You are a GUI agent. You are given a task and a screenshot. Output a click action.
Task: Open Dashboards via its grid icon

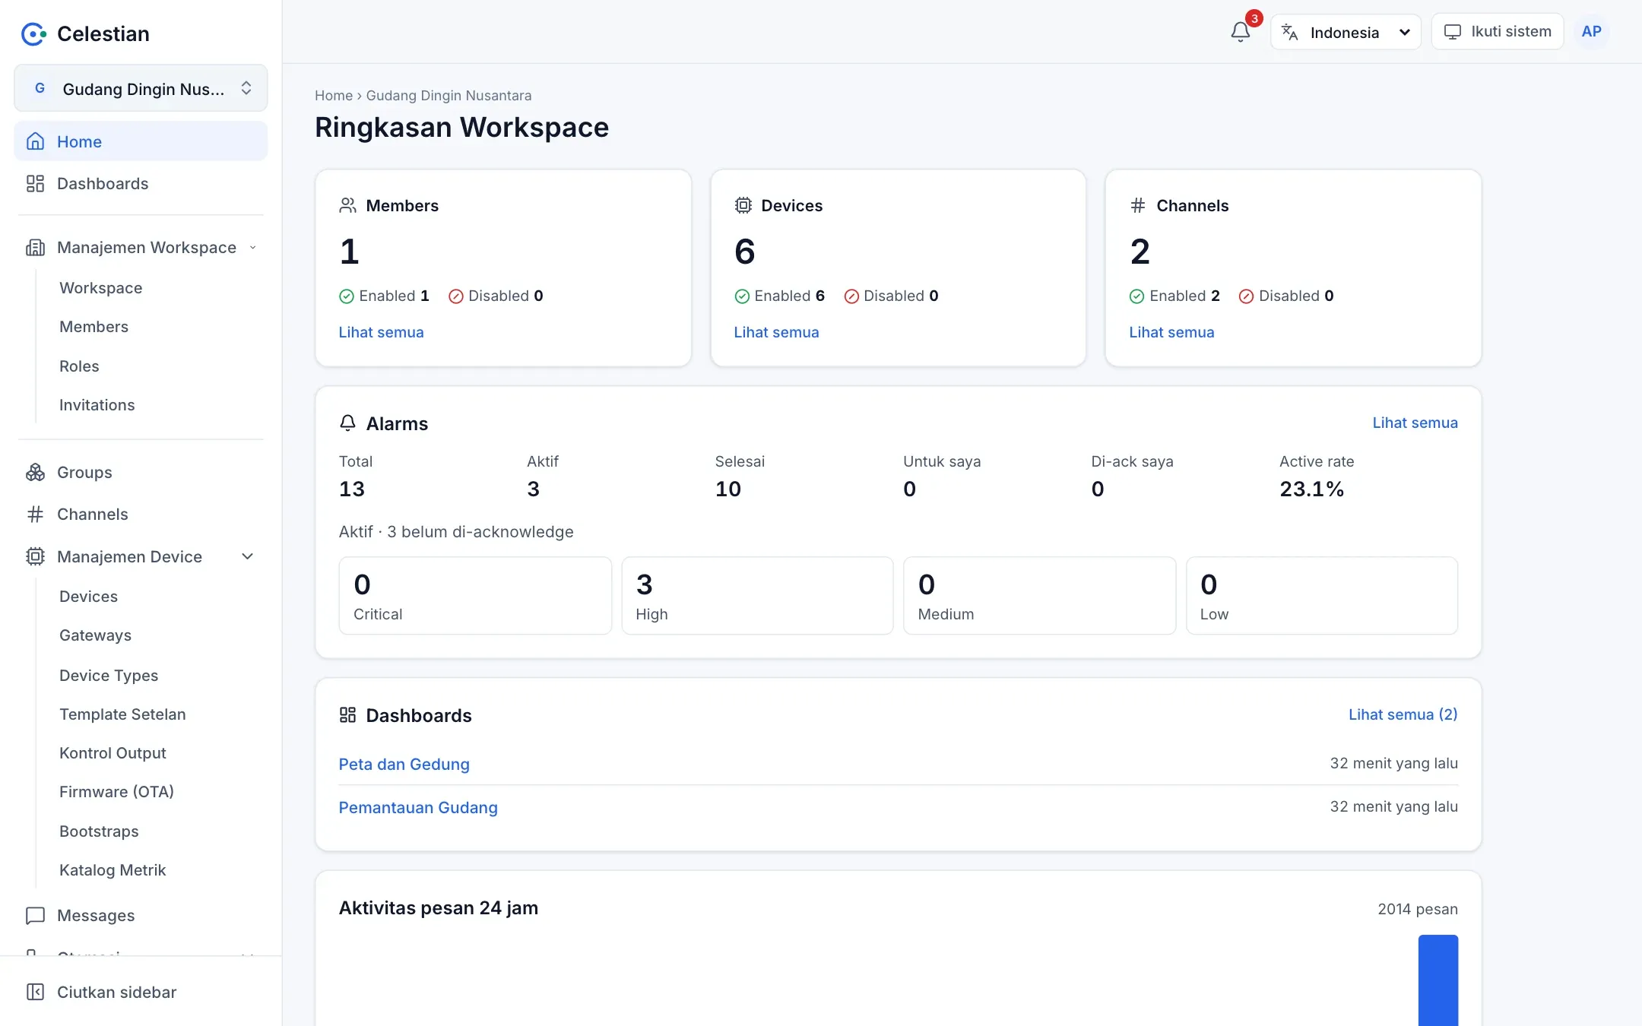pos(35,183)
